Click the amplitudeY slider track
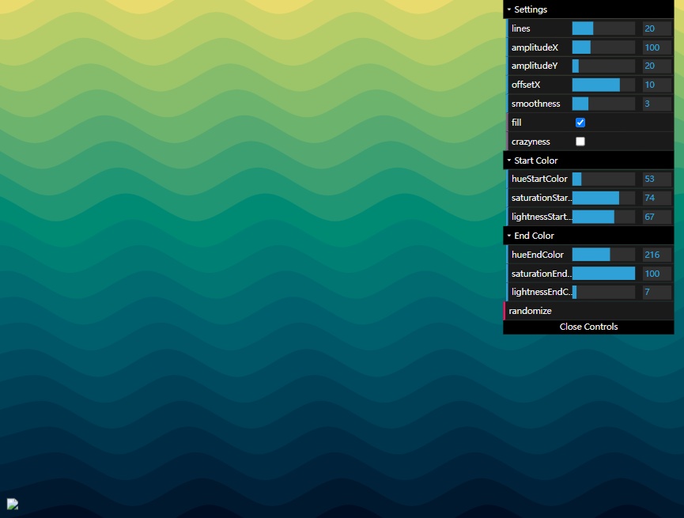684x518 pixels. 603,66
